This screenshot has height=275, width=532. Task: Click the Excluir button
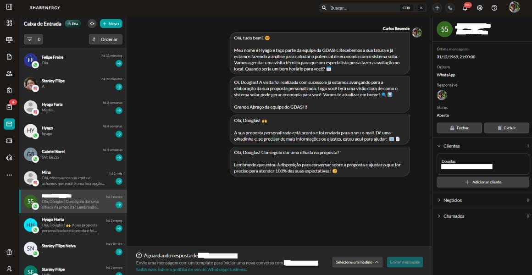506,128
